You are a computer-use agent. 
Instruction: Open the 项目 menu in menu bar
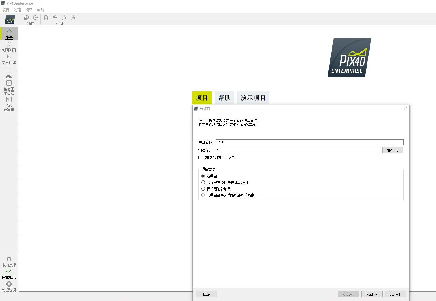6,10
